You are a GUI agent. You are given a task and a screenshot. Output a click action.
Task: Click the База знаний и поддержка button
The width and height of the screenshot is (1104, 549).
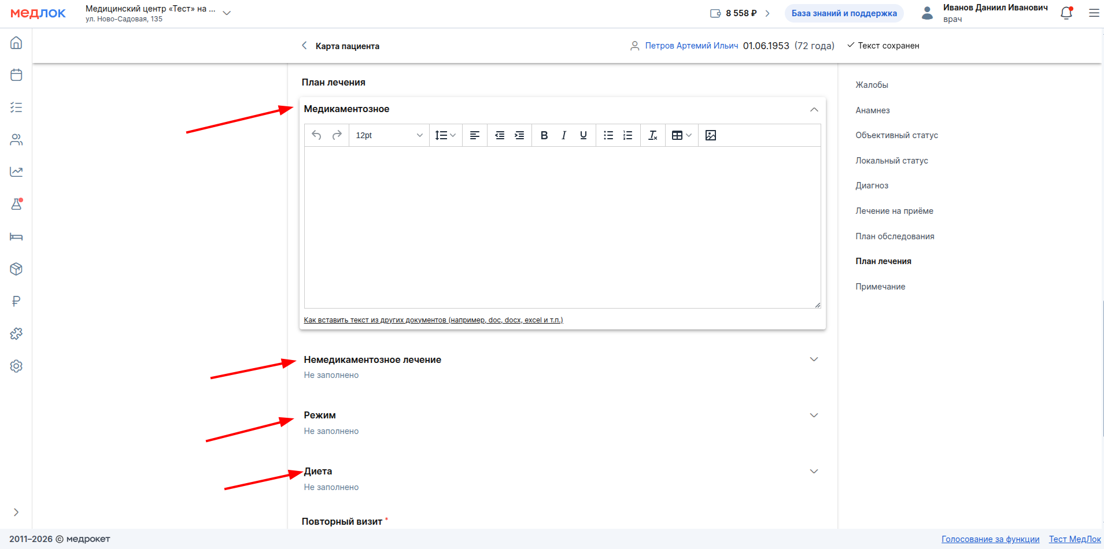(844, 13)
